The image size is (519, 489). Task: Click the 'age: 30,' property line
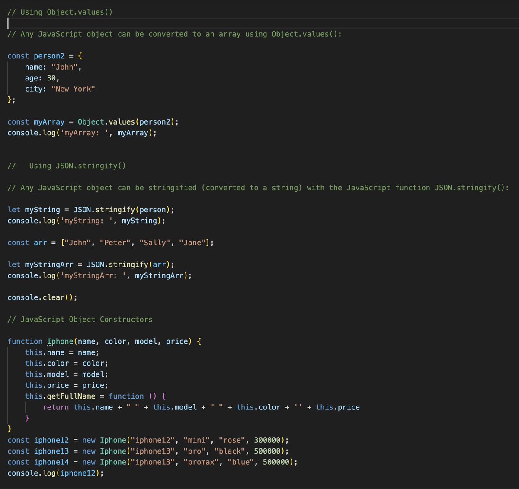tap(42, 78)
